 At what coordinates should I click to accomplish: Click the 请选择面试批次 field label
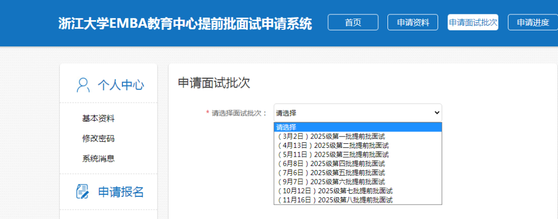[x=239, y=113]
